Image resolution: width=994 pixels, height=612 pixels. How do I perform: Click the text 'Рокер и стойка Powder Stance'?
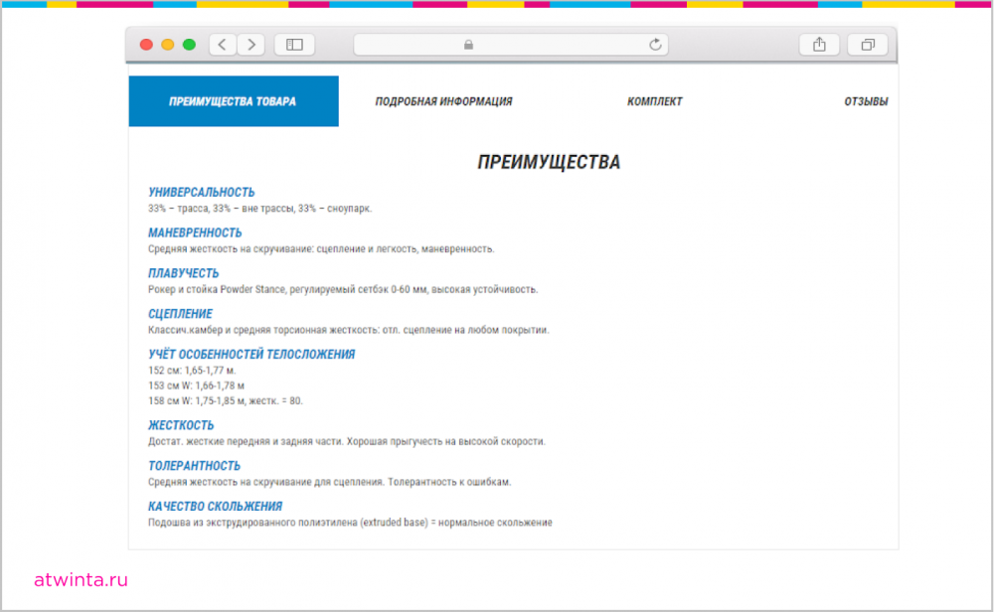point(217,289)
